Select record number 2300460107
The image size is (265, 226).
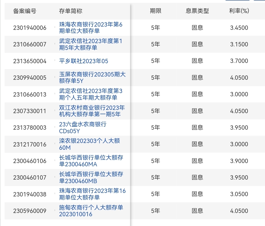click(x=30, y=177)
